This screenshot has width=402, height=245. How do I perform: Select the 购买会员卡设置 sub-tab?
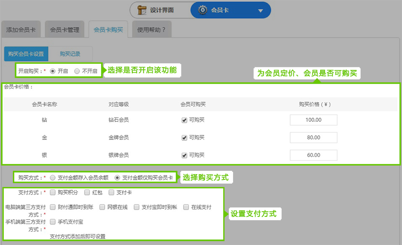26,54
